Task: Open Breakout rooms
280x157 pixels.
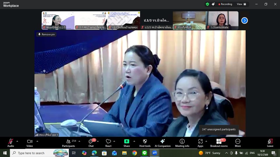Action: [x=219, y=143]
